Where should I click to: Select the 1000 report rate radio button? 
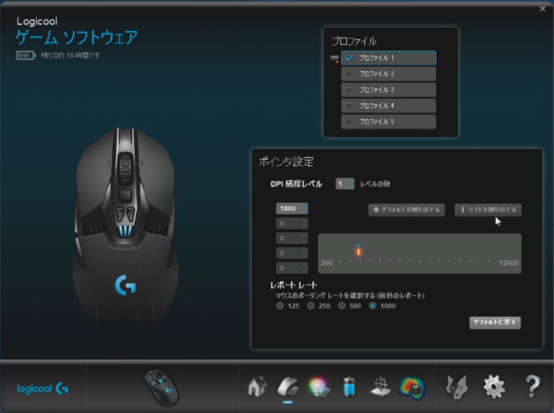click(373, 306)
